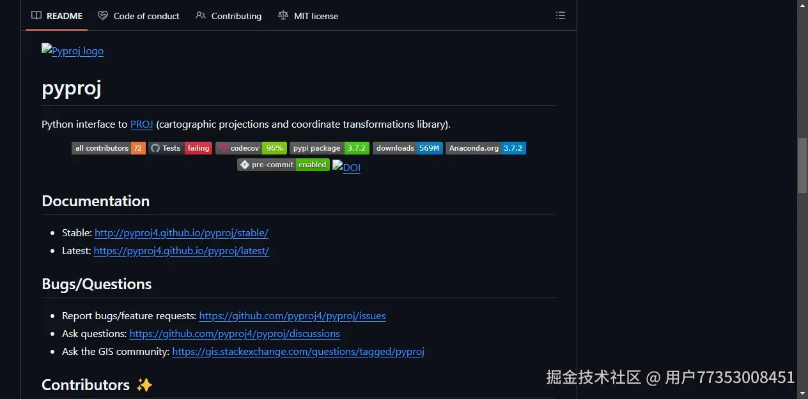Open the outline list icon
The width and height of the screenshot is (808, 399).
pyautogui.click(x=561, y=15)
